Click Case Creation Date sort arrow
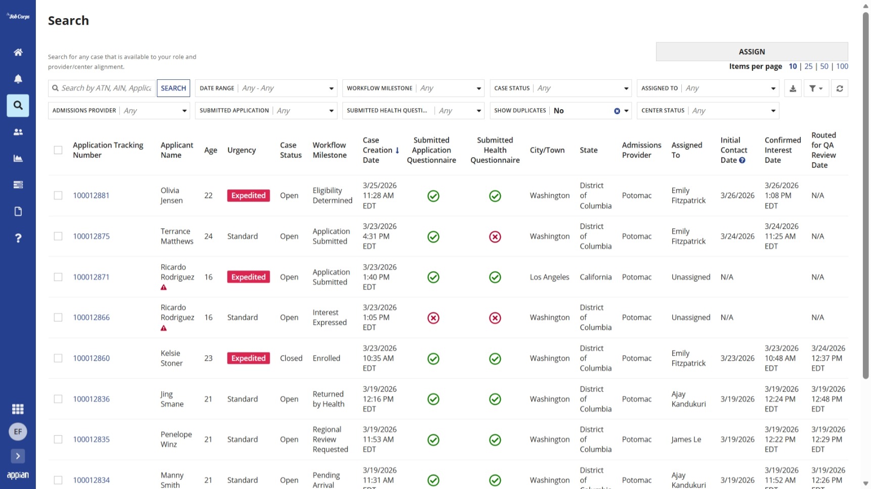The image size is (871, 489). tap(397, 151)
